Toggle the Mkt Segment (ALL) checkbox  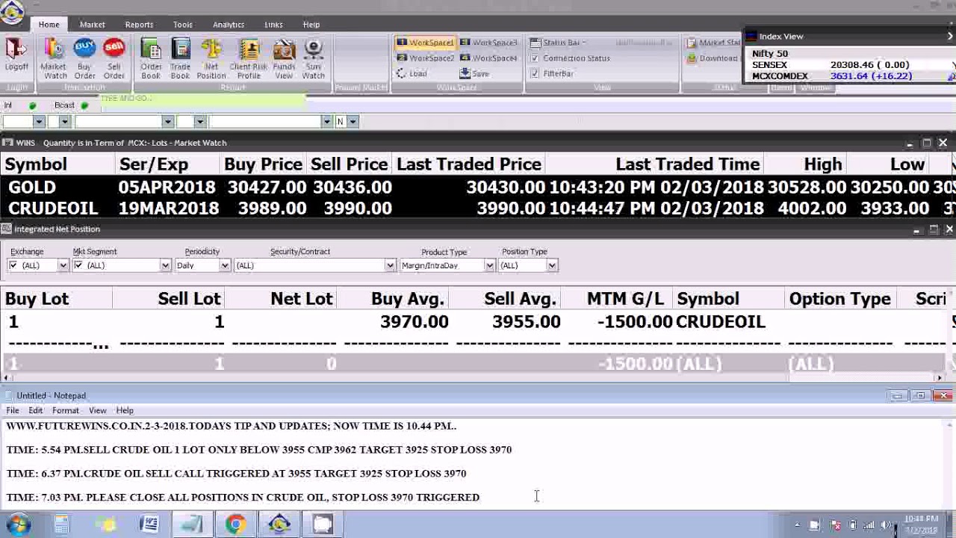tap(78, 265)
